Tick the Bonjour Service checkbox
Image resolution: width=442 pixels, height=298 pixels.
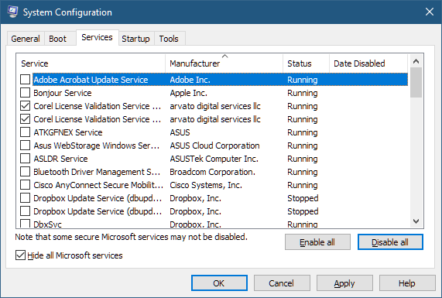pos(25,93)
